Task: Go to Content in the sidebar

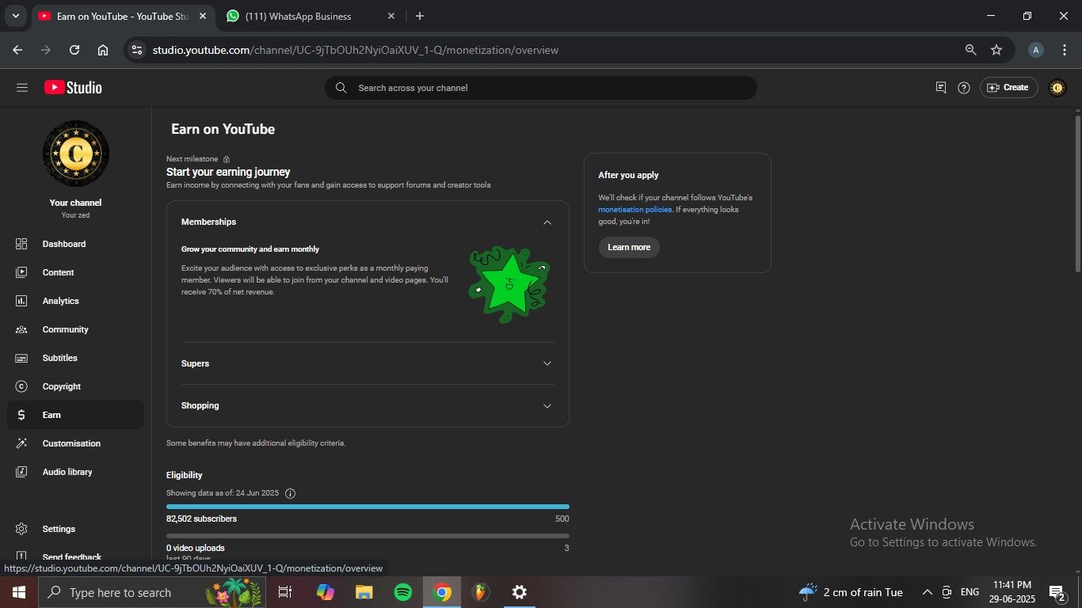Action: pos(76,272)
